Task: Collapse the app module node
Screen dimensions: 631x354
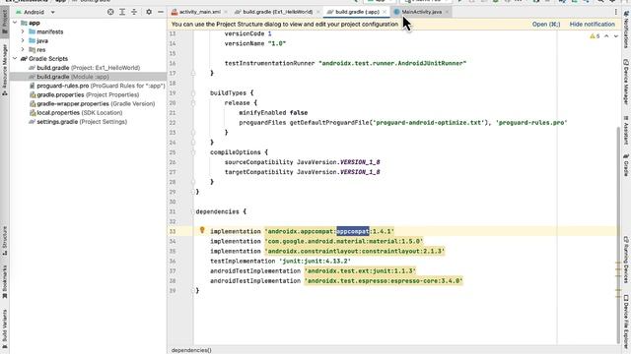Action: click(x=16, y=23)
